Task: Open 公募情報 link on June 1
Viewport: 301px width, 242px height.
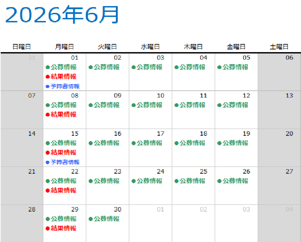Action: click(63, 67)
